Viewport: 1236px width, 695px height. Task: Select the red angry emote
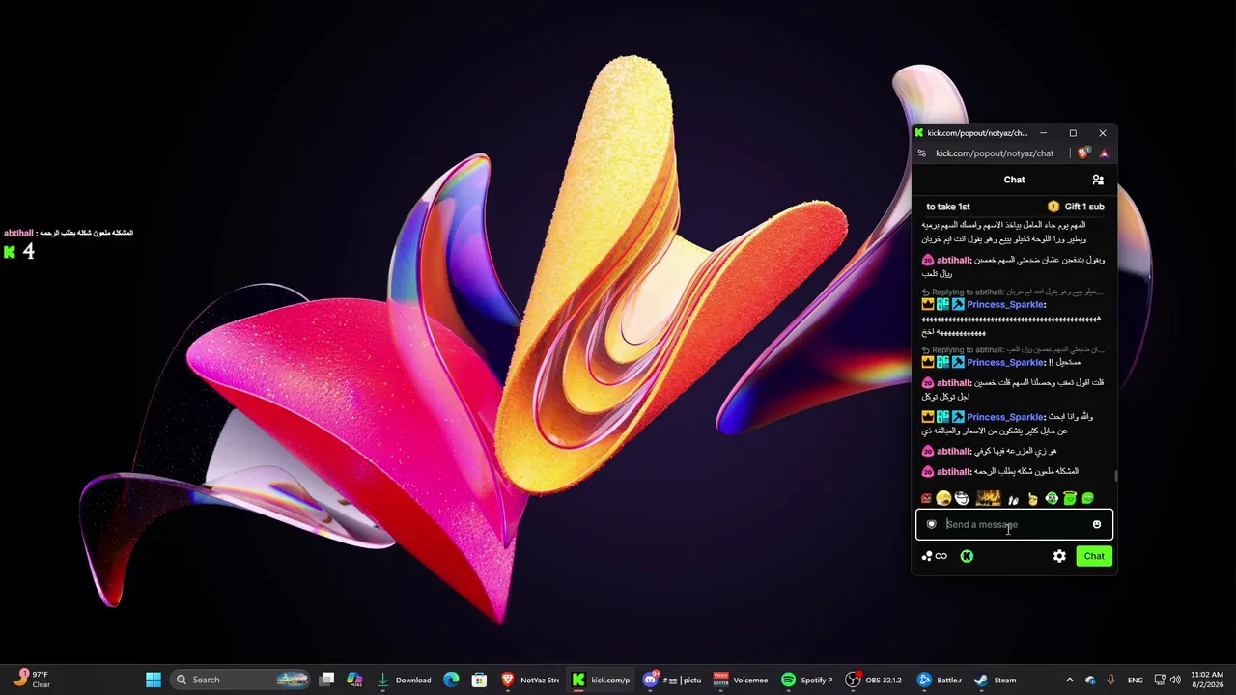tap(927, 499)
